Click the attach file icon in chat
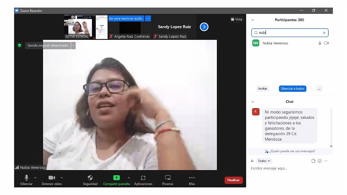The width and height of the screenshot is (347, 195). click(313, 161)
